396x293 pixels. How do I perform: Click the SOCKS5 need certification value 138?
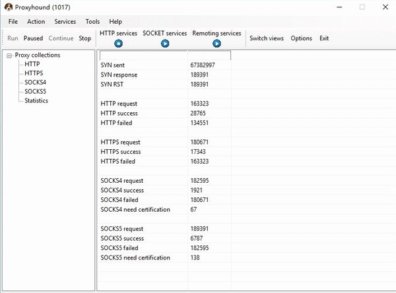coord(195,257)
